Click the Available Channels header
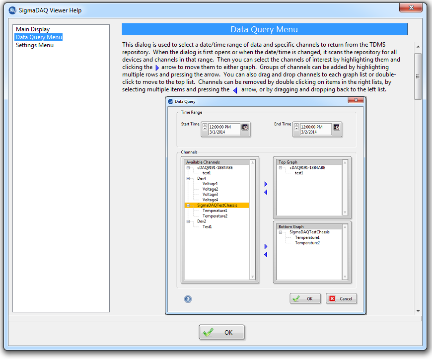Viewport: 432px width, 359px height. pos(217,162)
